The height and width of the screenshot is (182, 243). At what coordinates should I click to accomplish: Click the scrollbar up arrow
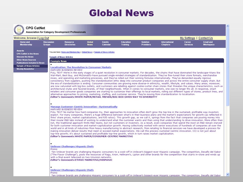click(228, 26)
